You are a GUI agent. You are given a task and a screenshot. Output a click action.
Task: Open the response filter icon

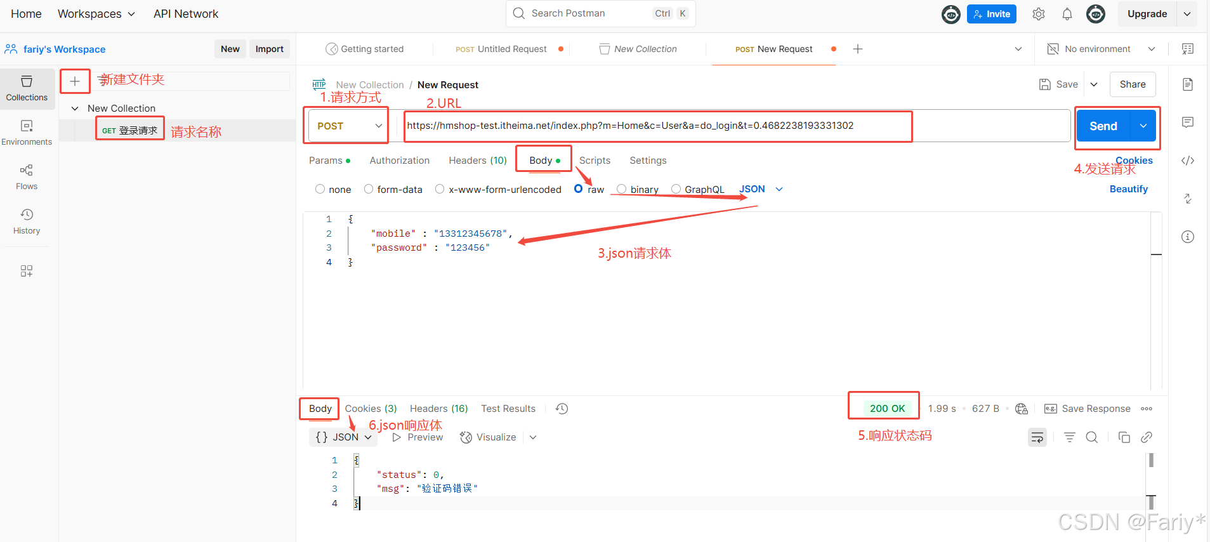pyautogui.click(x=1070, y=437)
